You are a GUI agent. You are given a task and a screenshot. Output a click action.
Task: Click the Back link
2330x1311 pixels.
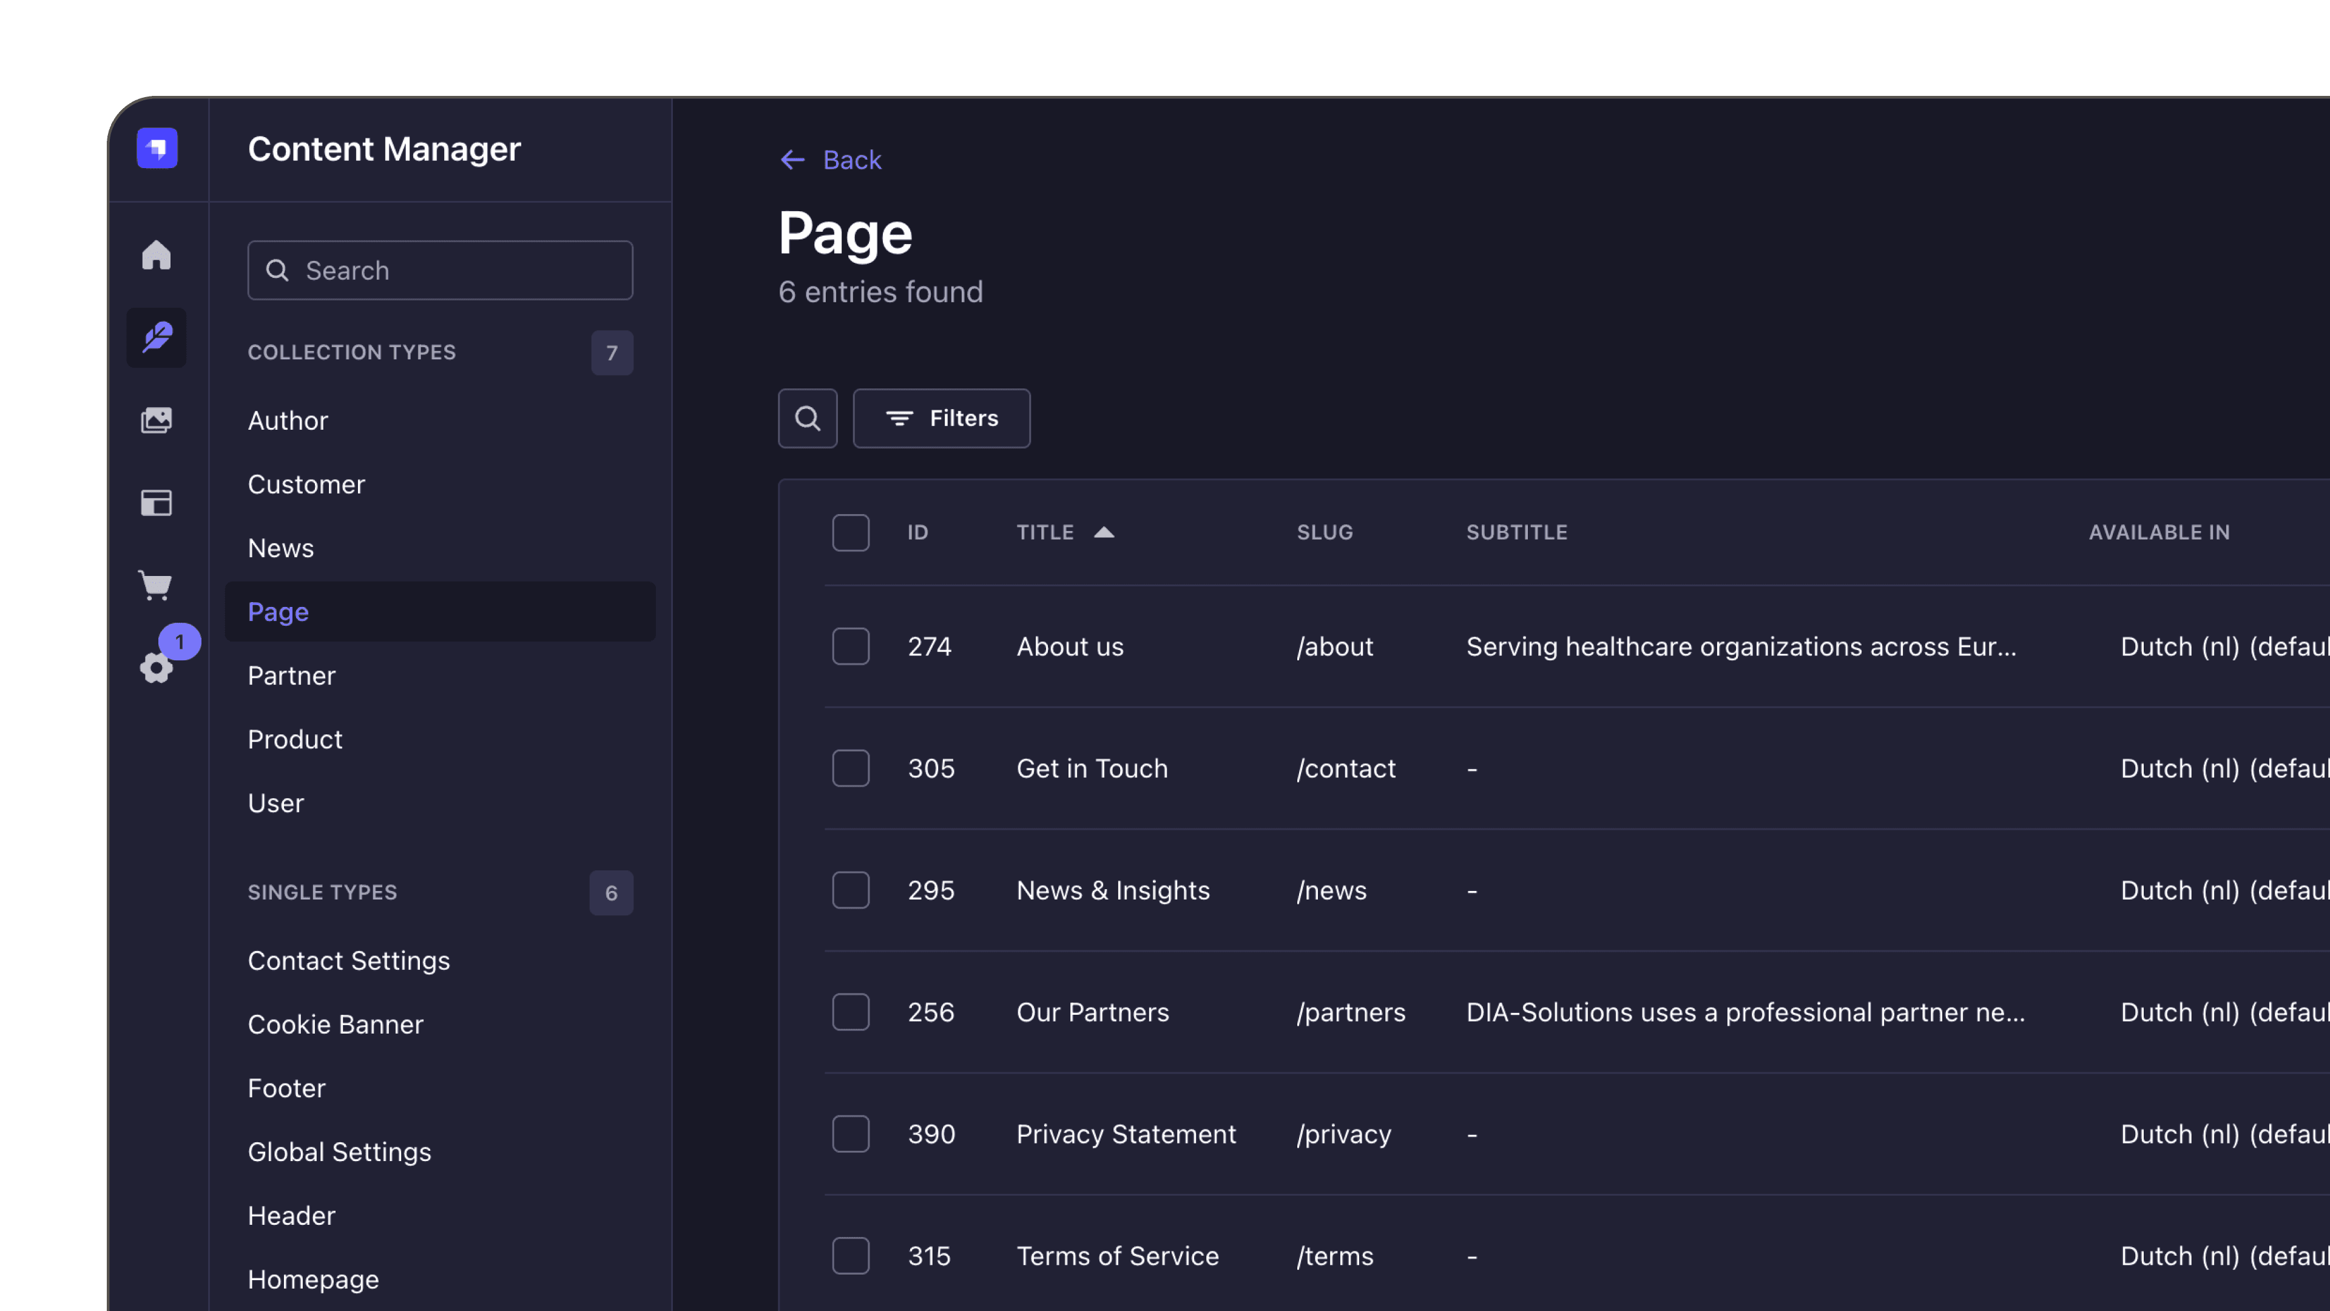[x=830, y=160]
